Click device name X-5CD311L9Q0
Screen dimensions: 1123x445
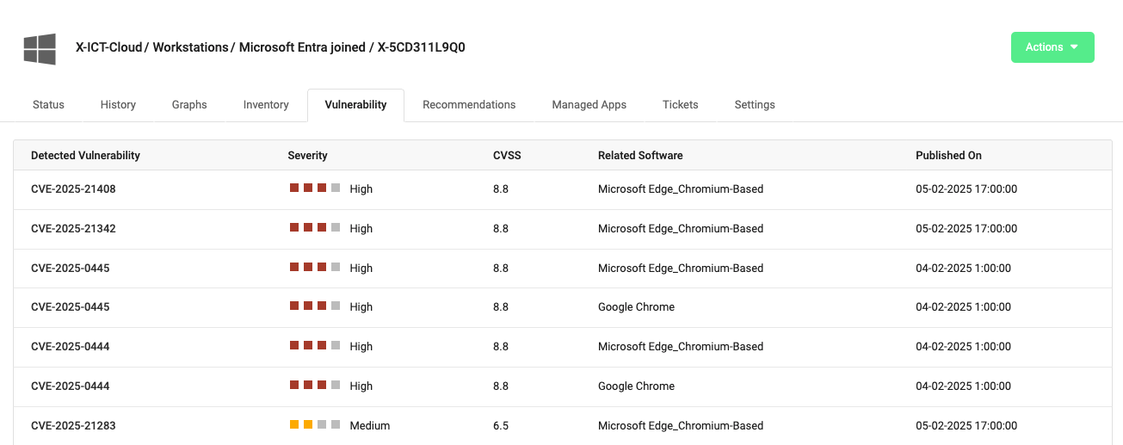click(x=422, y=47)
